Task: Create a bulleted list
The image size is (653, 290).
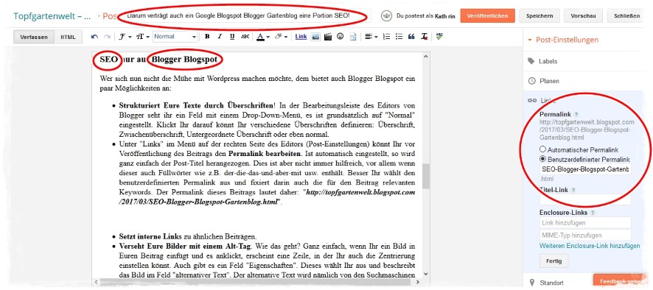Action: pos(399,37)
